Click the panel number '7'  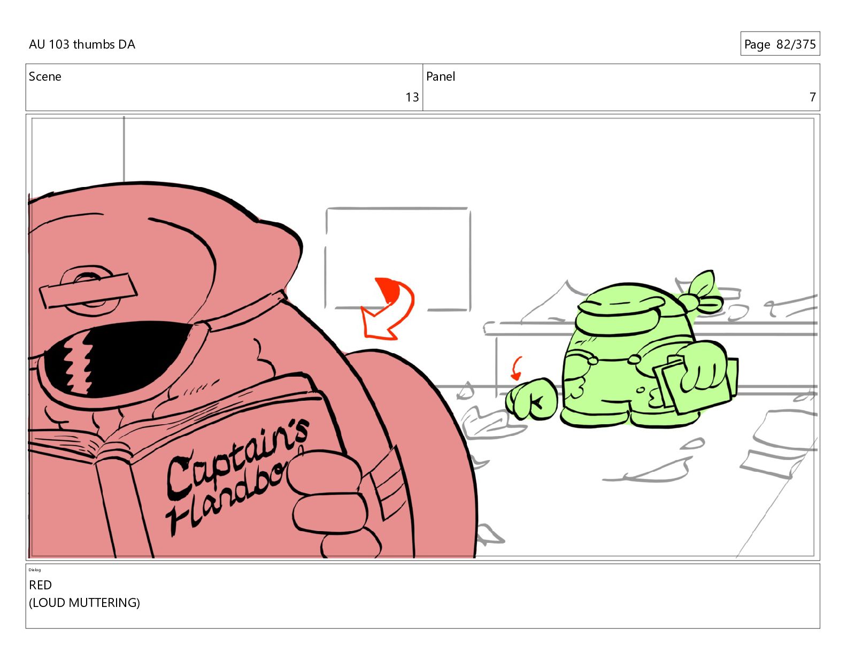[x=812, y=97]
